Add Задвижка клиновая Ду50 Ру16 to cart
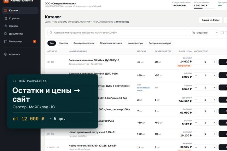The height and width of the screenshot is (151, 227). click(223, 75)
